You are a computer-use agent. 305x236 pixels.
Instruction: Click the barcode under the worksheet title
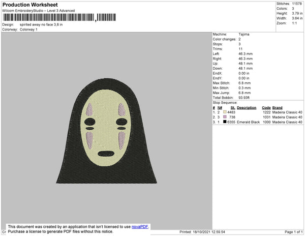[x=59, y=17]
